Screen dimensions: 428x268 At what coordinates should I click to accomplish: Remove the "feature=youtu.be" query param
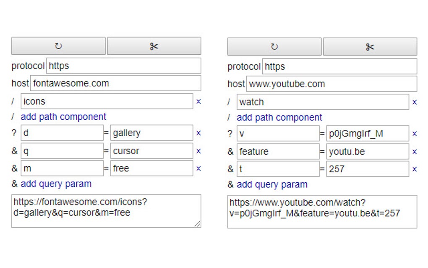click(414, 151)
